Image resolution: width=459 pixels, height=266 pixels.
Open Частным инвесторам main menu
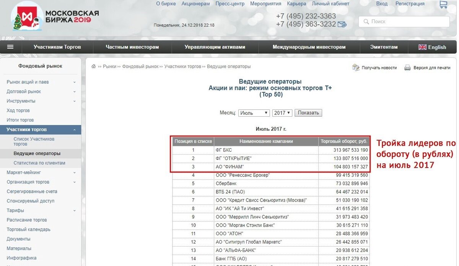pyautogui.click(x=132, y=47)
